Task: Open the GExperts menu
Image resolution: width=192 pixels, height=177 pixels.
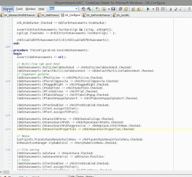Action: point(8,9)
